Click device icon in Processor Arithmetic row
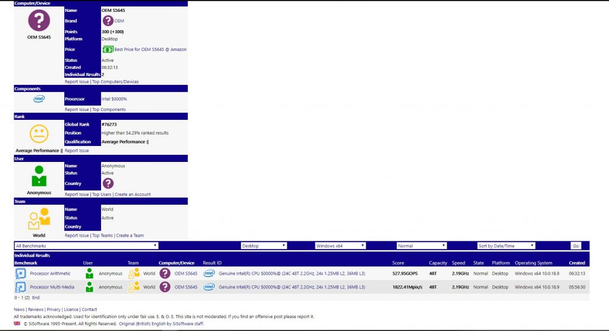609x331 pixels. (165, 273)
